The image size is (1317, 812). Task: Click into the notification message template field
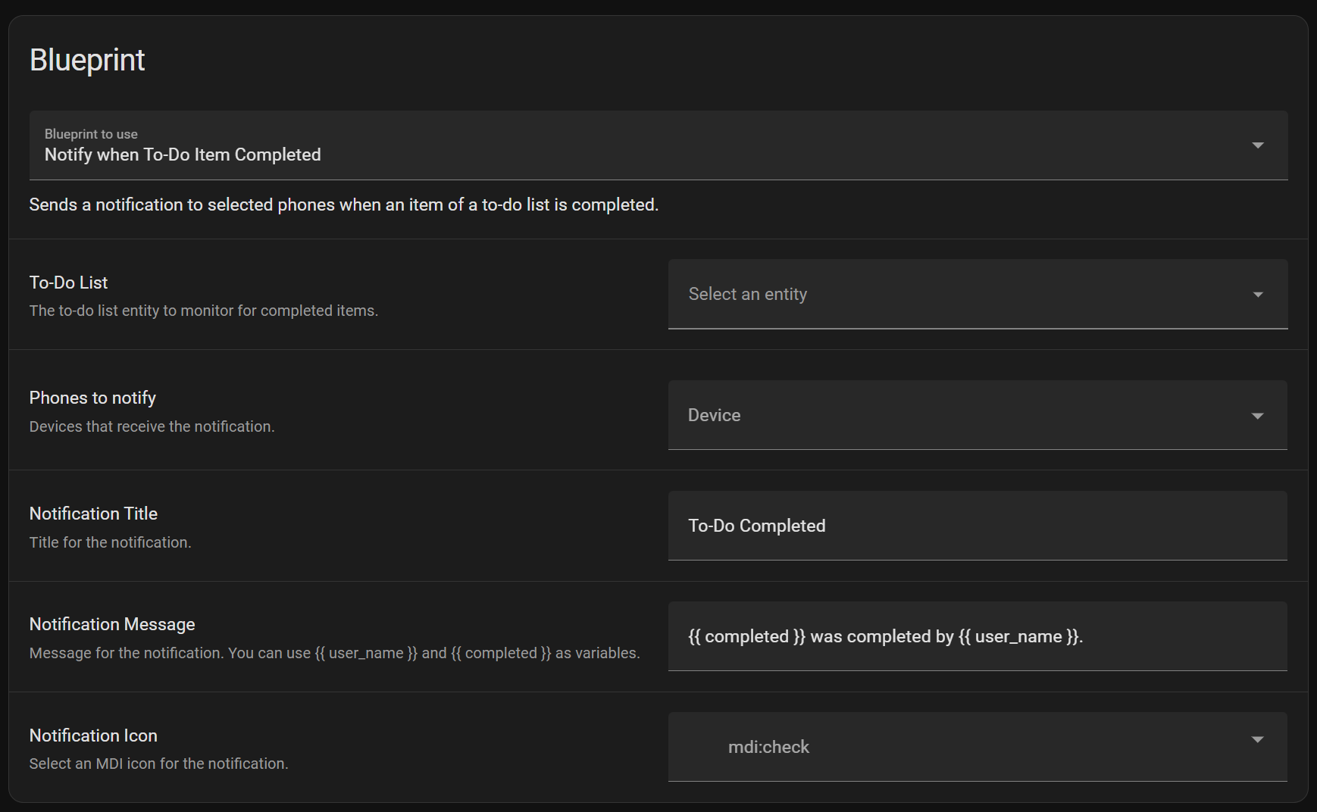(x=978, y=636)
